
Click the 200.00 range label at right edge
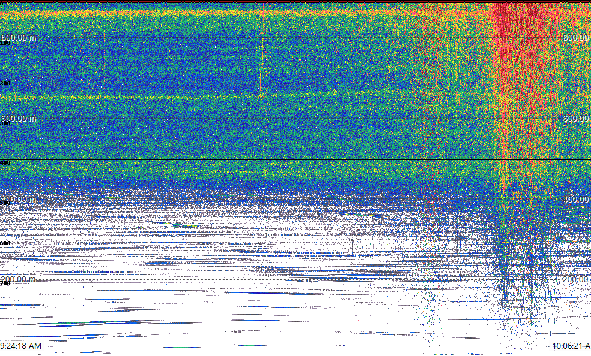[x=577, y=279]
